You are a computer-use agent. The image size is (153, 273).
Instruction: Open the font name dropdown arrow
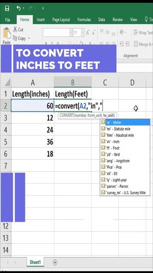pos(71,32)
